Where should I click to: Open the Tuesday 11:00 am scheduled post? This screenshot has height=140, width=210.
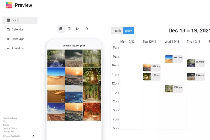tap(152, 77)
